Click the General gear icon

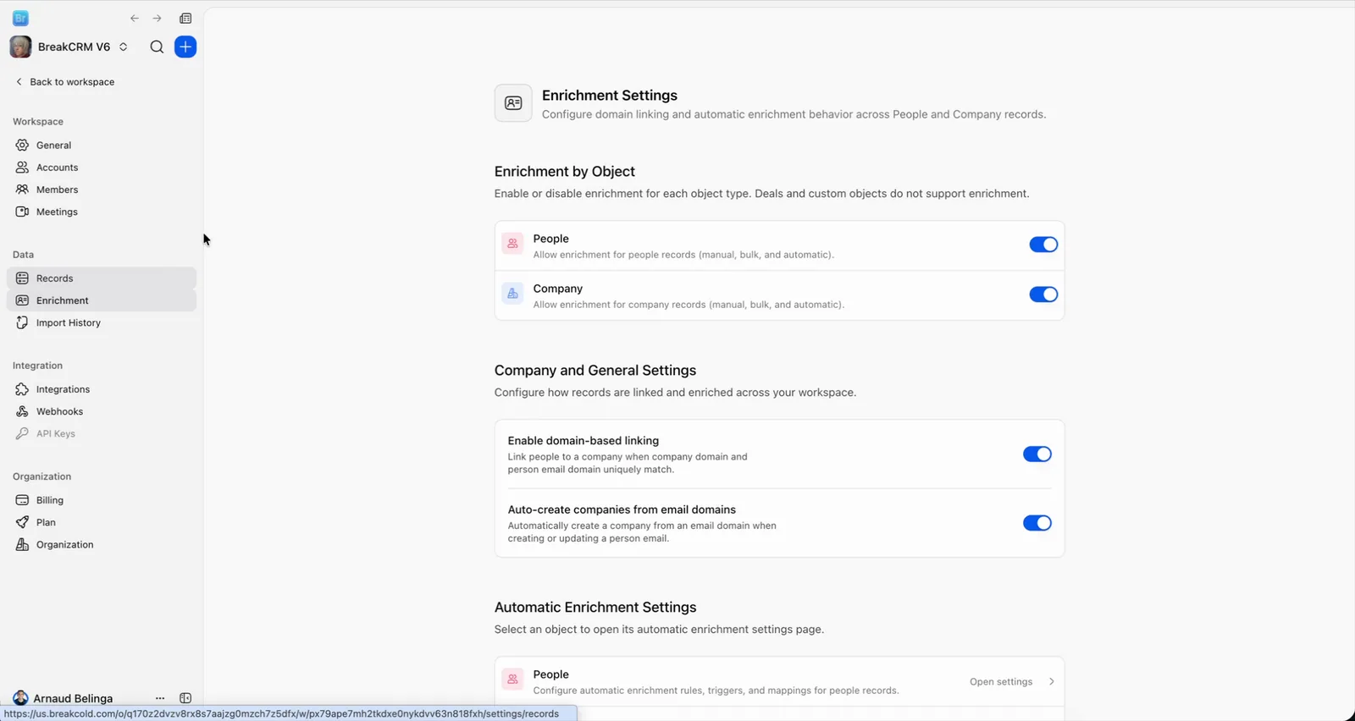pyautogui.click(x=22, y=146)
